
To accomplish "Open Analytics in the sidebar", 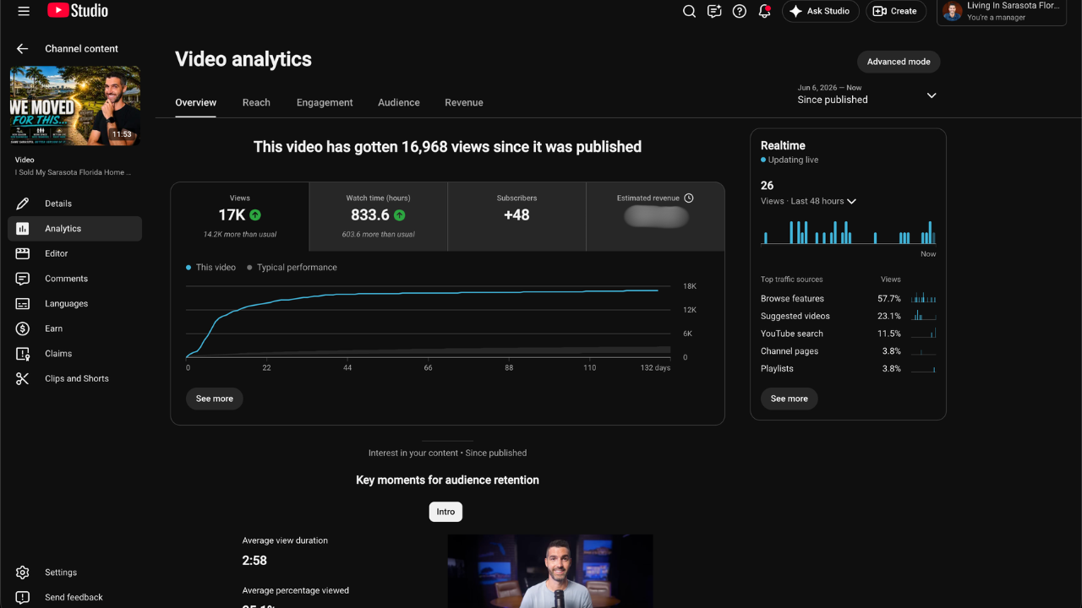I will pos(74,229).
